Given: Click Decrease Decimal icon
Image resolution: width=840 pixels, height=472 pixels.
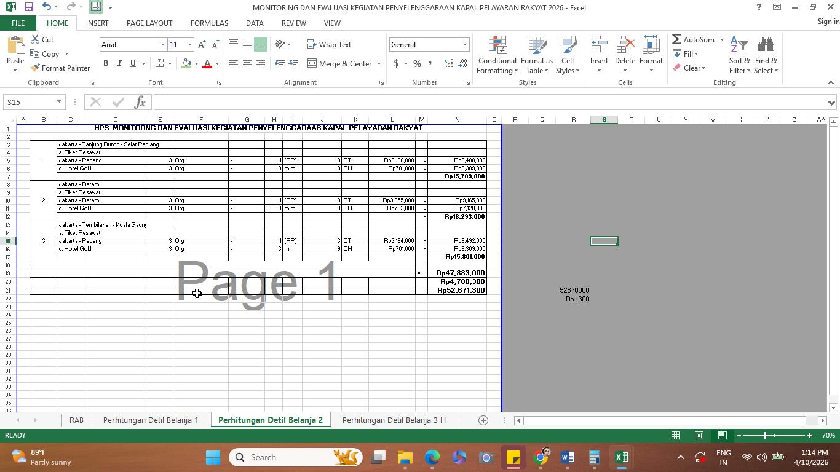Looking at the screenshot, I should click(463, 63).
